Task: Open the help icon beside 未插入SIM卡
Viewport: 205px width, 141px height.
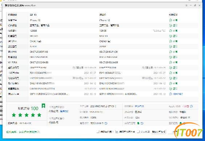Action: [x=106, y=123]
